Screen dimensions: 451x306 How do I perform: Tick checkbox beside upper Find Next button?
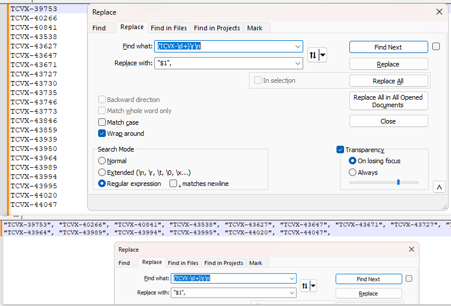pyautogui.click(x=436, y=47)
